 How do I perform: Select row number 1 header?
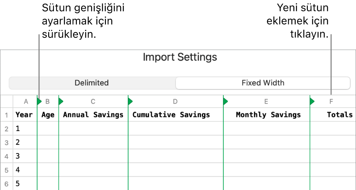pyautogui.click(x=7, y=115)
